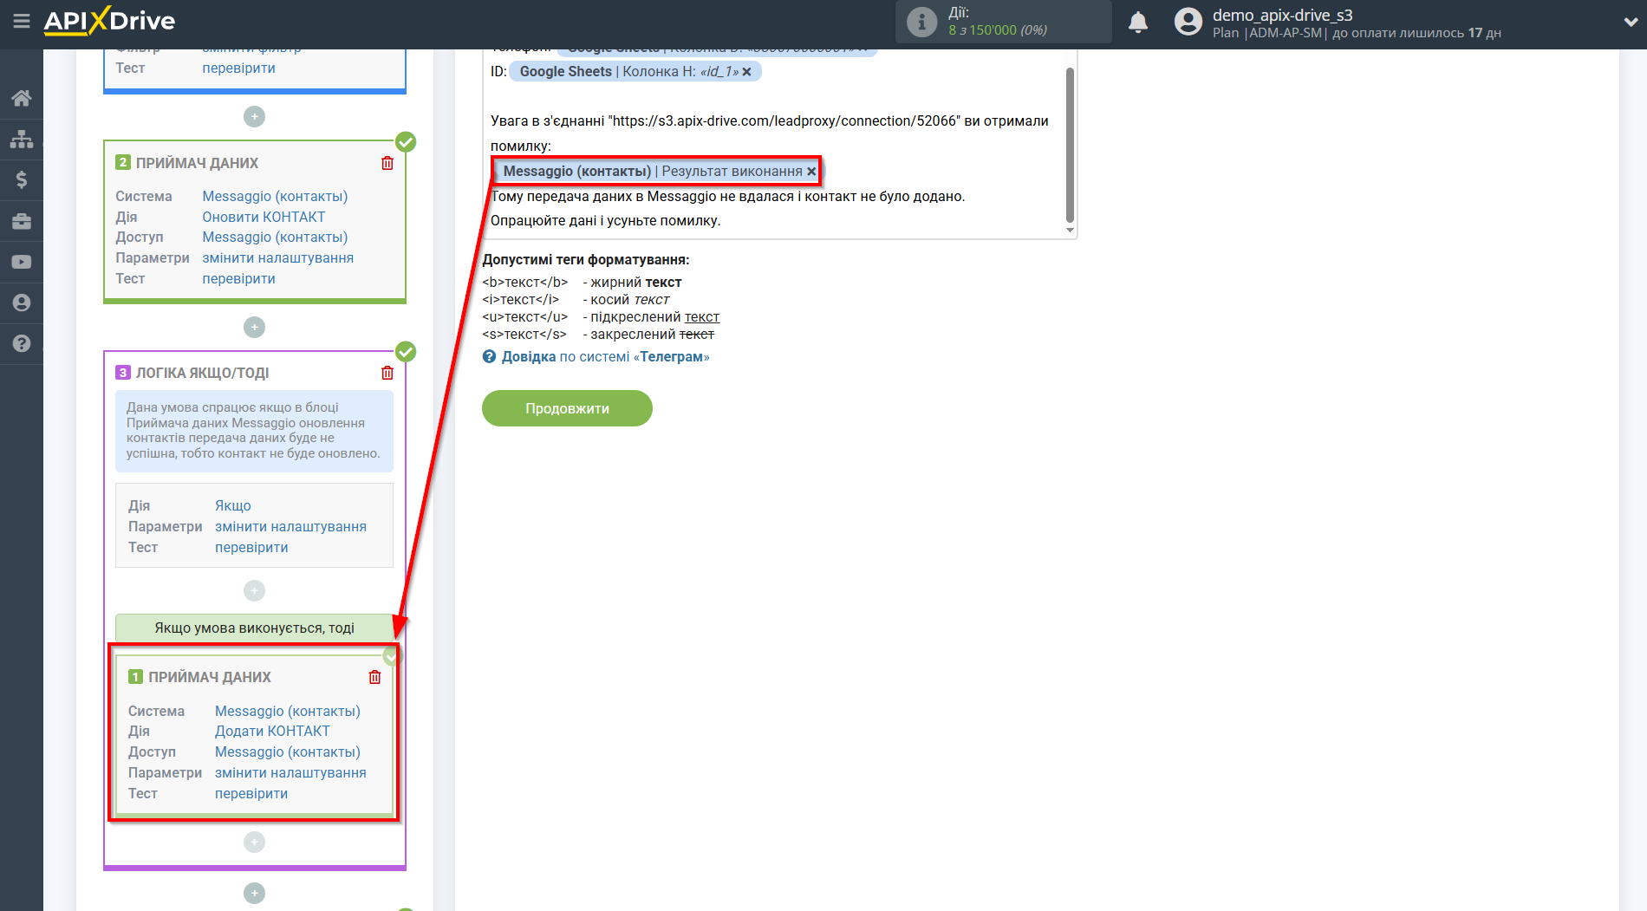Open notifications bell
The height and width of the screenshot is (911, 1647).
pyautogui.click(x=1138, y=22)
